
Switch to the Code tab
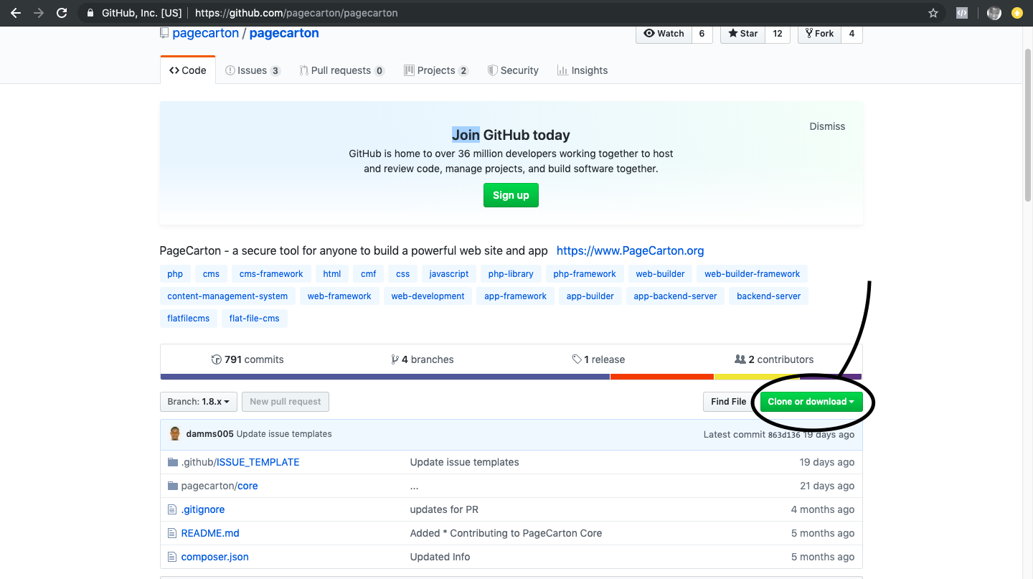click(x=188, y=70)
